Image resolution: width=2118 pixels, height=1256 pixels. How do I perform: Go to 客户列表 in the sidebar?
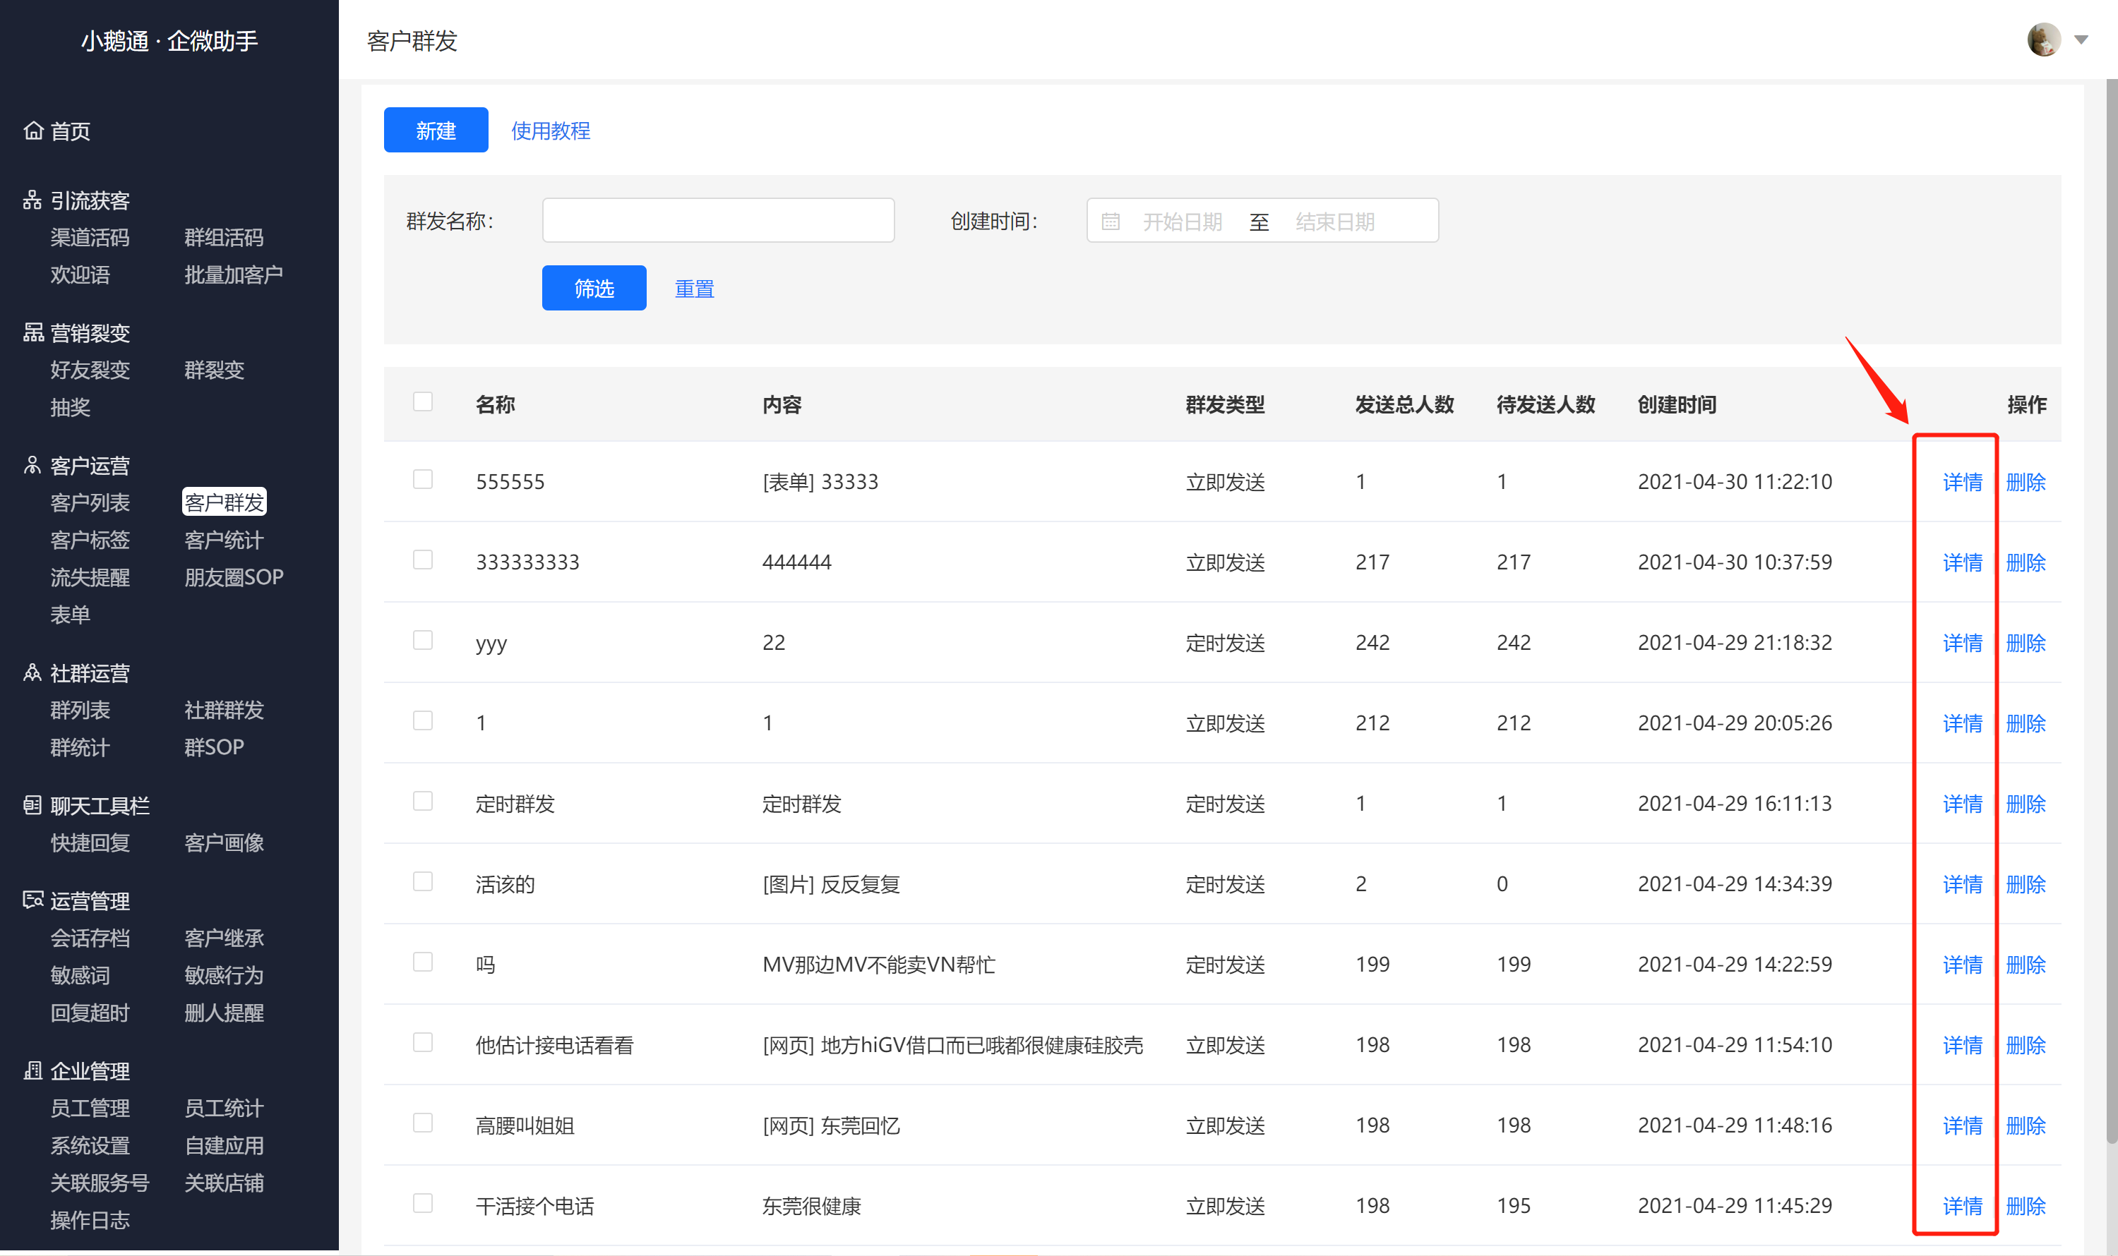tap(90, 502)
